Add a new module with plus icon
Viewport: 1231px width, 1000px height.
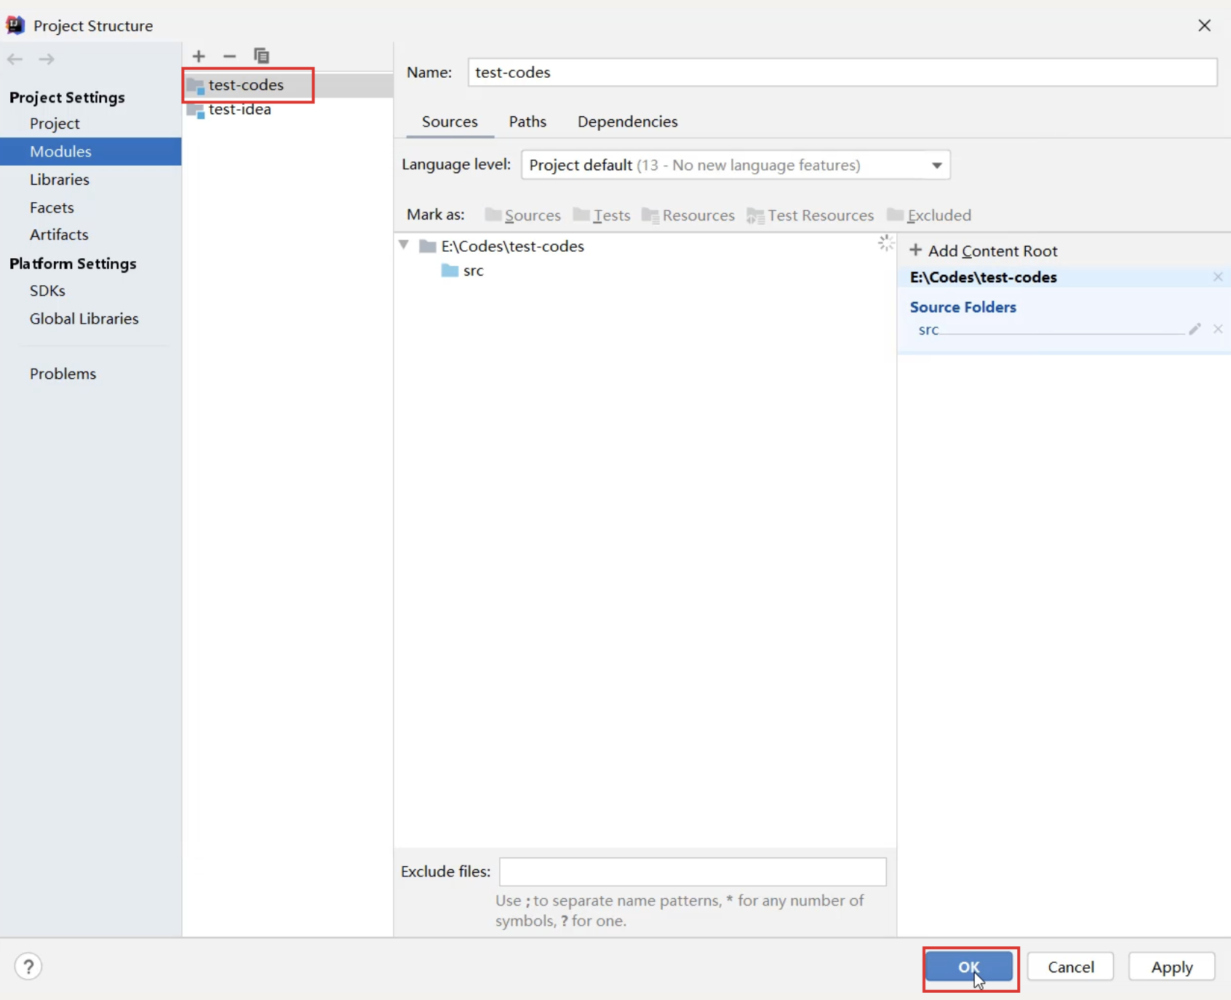tap(199, 56)
